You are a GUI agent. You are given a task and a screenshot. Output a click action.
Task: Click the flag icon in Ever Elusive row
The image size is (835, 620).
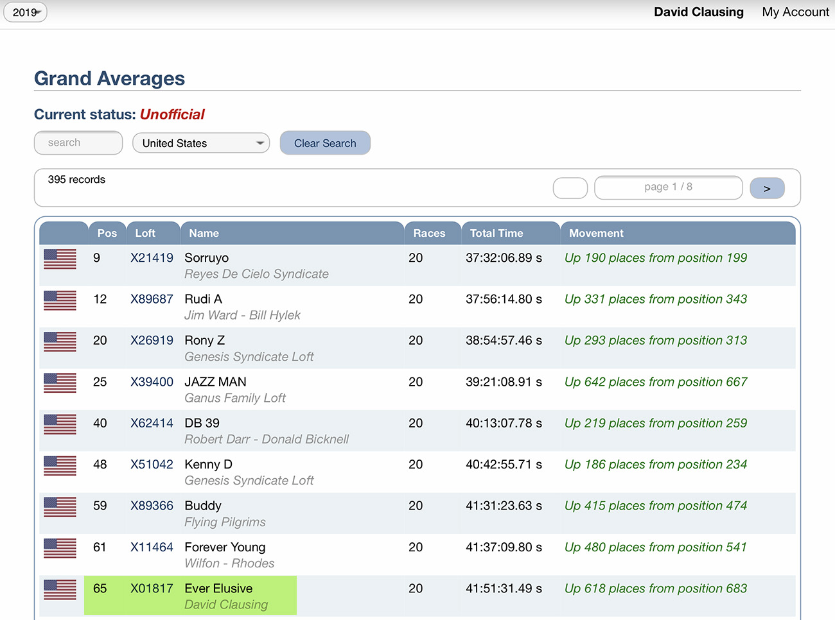(60, 590)
